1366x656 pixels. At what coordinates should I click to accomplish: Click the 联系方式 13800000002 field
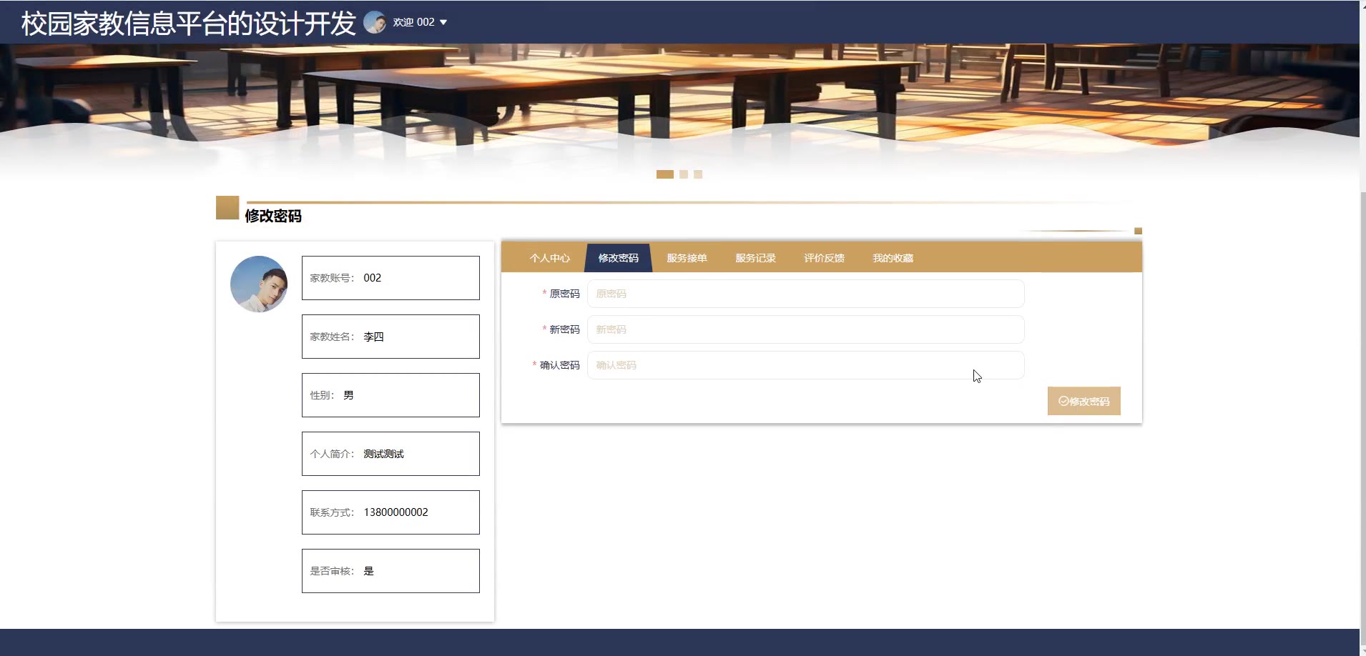pyautogui.click(x=390, y=512)
